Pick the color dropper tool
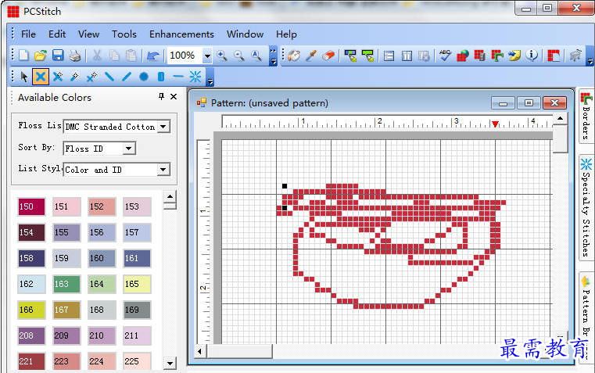595x373 pixels. click(311, 56)
